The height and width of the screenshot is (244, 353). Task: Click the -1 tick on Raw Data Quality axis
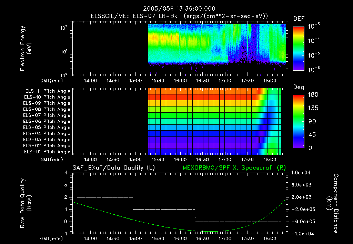[x=64, y=234]
